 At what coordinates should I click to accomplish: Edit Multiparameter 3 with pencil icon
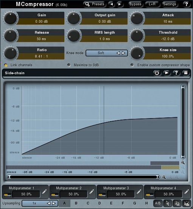(139, 192)
